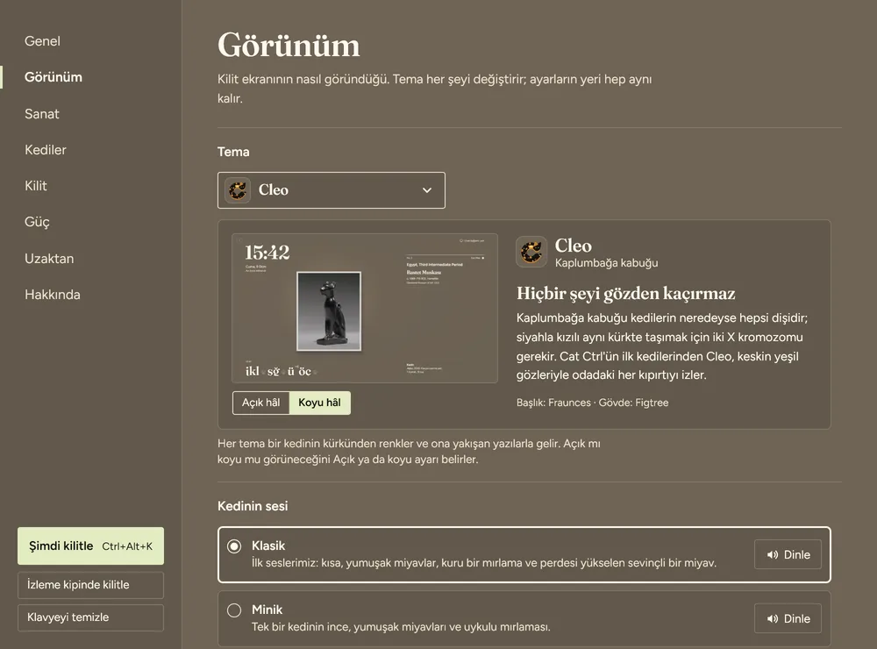Select Güç in the sidebar
The image size is (877, 649).
[37, 222]
